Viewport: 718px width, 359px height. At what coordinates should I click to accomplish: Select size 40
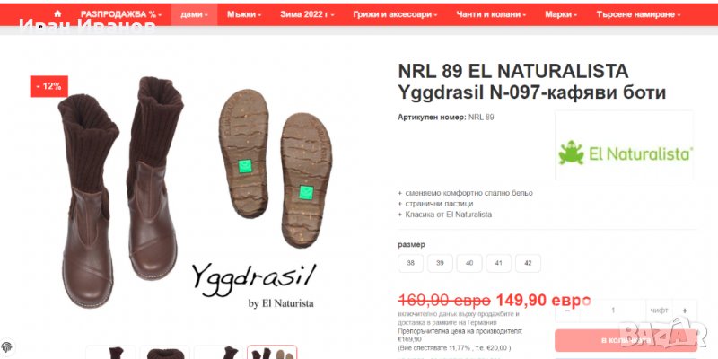469,263
